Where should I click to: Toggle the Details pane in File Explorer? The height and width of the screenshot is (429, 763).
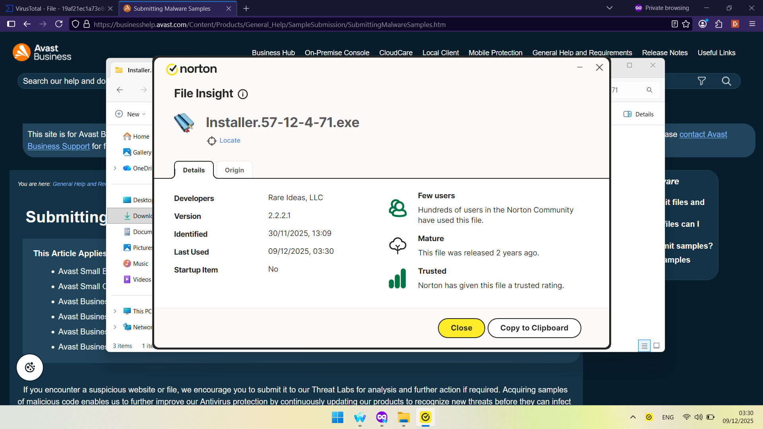point(639,114)
